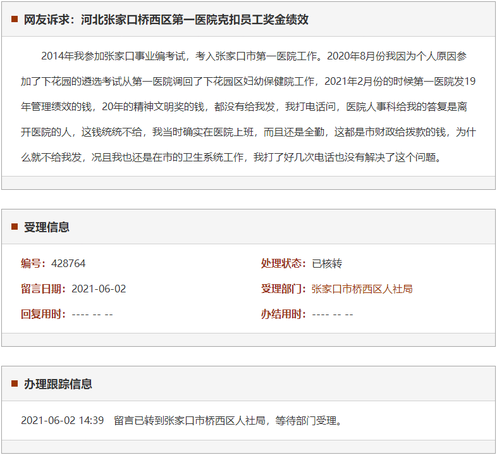Select the title 网友诉求：河北张家口桥西区第一医院克扣员工奖金绩效
This screenshot has width=497, height=455.
pyautogui.click(x=166, y=20)
